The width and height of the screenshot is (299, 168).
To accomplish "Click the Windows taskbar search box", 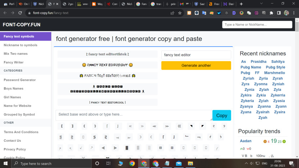I will (52, 163).
